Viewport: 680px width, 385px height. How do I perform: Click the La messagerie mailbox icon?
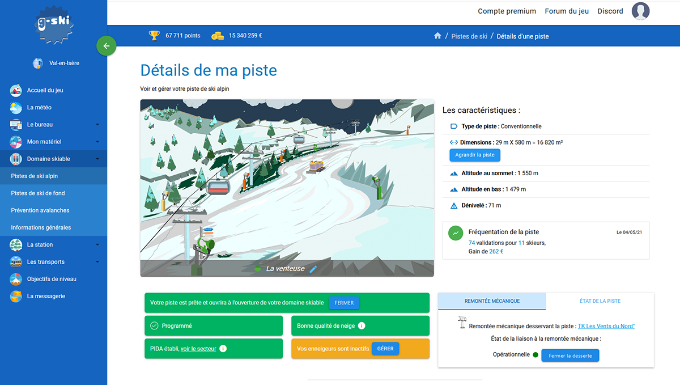coord(16,296)
